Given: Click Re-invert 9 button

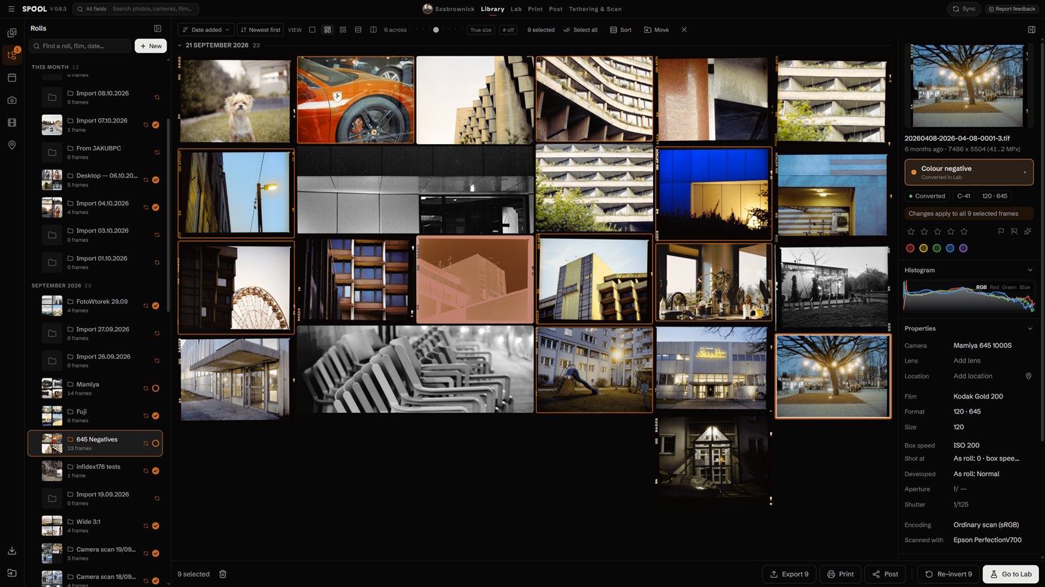Looking at the screenshot, I should [x=948, y=574].
